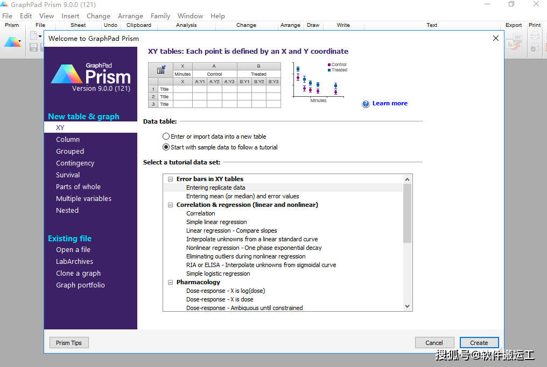This screenshot has height=367, width=547.
Task: Select Survival table type
Action: pyautogui.click(x=68, y=175)
